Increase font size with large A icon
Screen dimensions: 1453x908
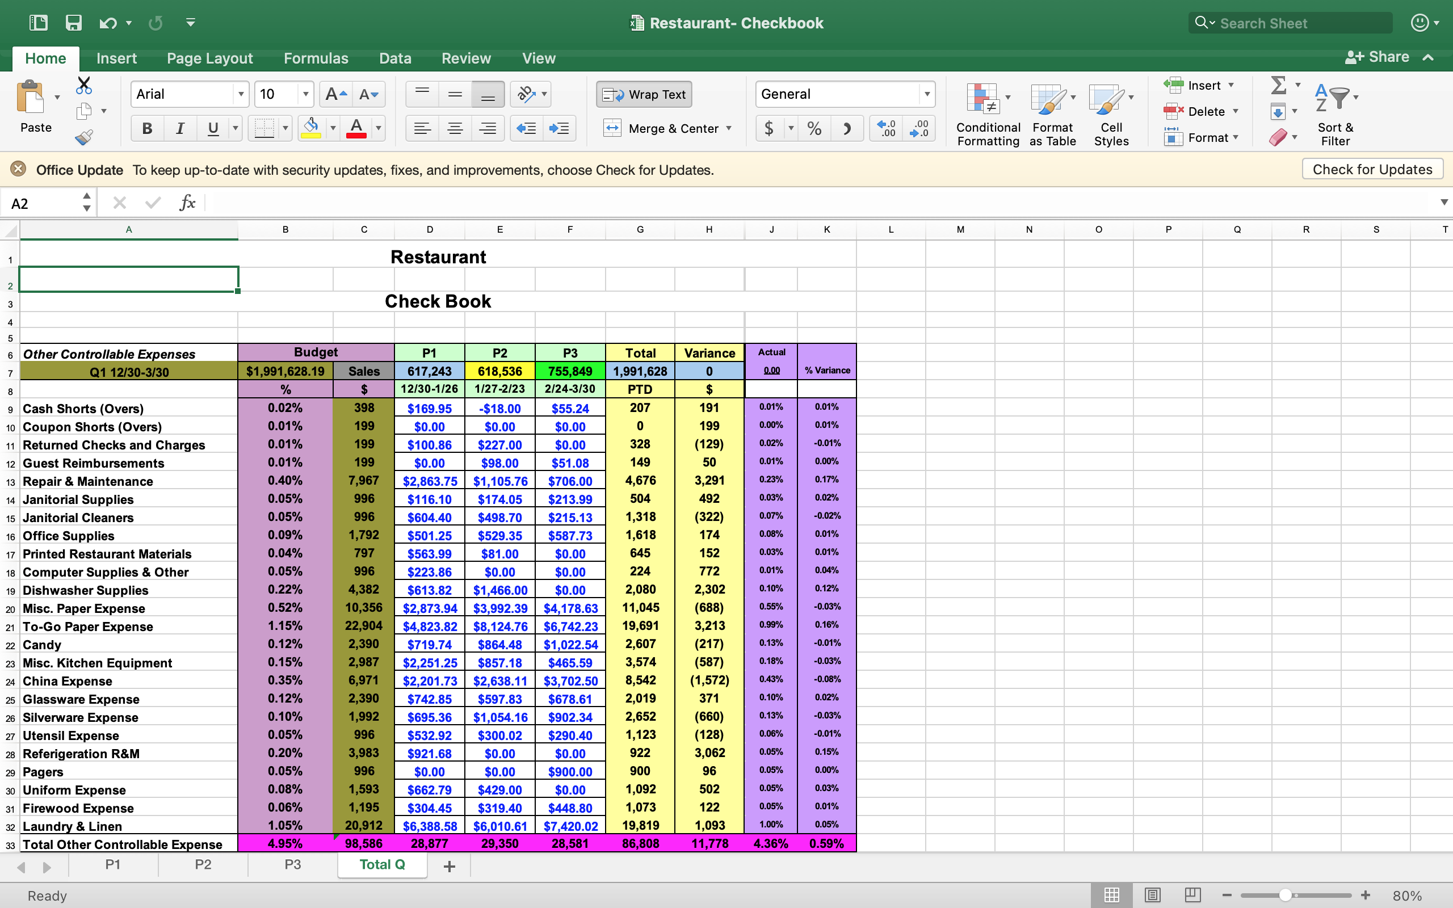point(335,94)
